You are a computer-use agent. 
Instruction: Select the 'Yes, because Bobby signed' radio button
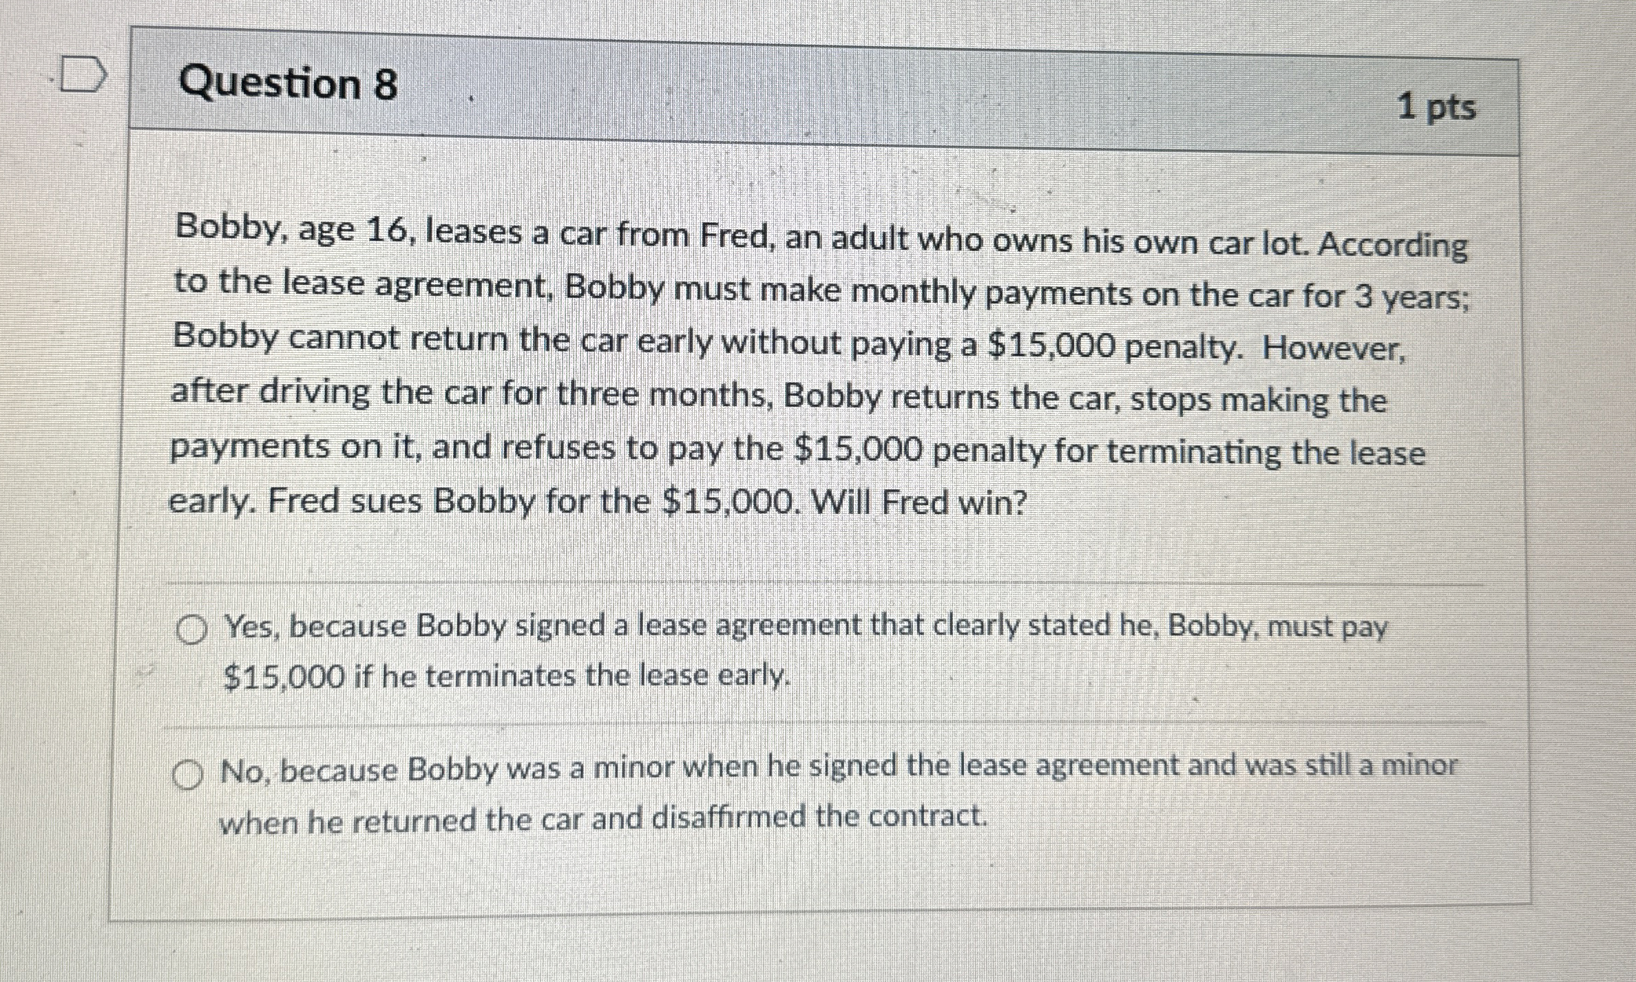[x=192, y=627]
